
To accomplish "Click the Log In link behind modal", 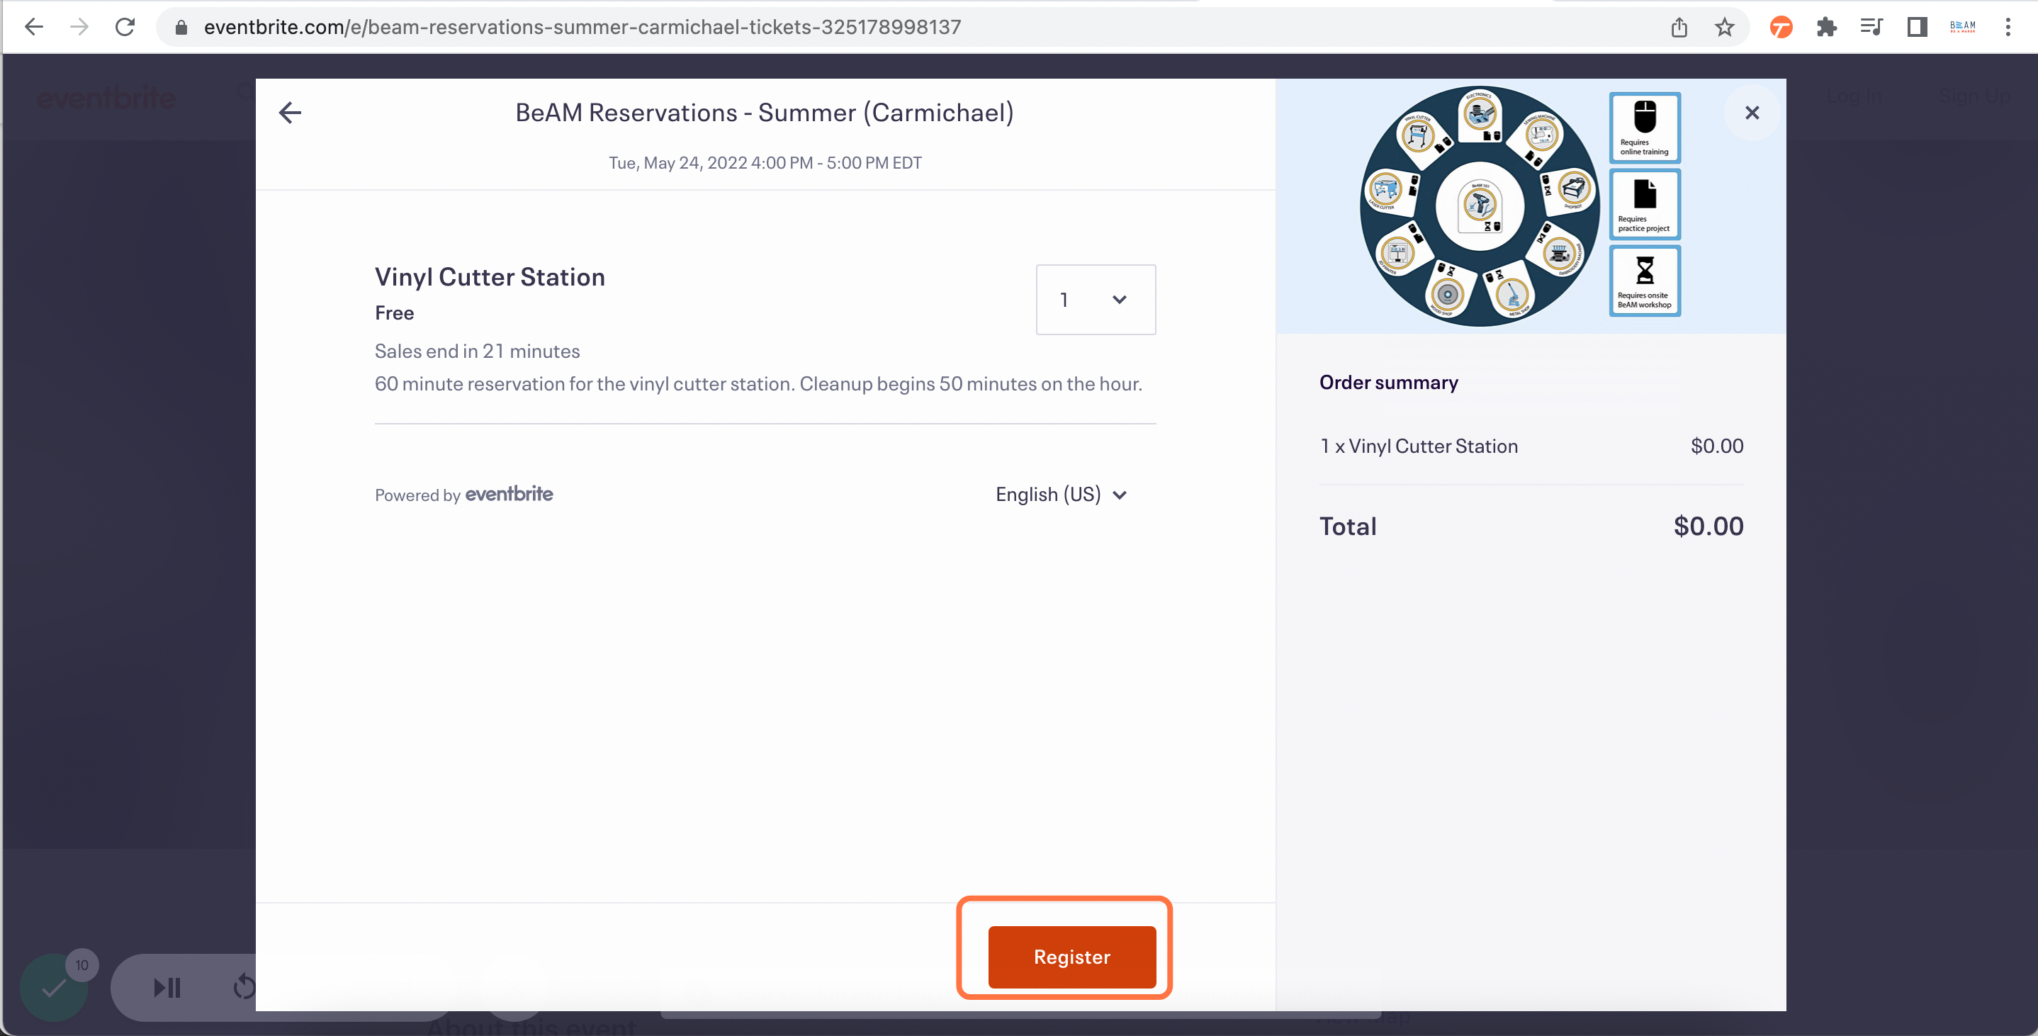I will pyautogui.click(x=1854, y=96).
